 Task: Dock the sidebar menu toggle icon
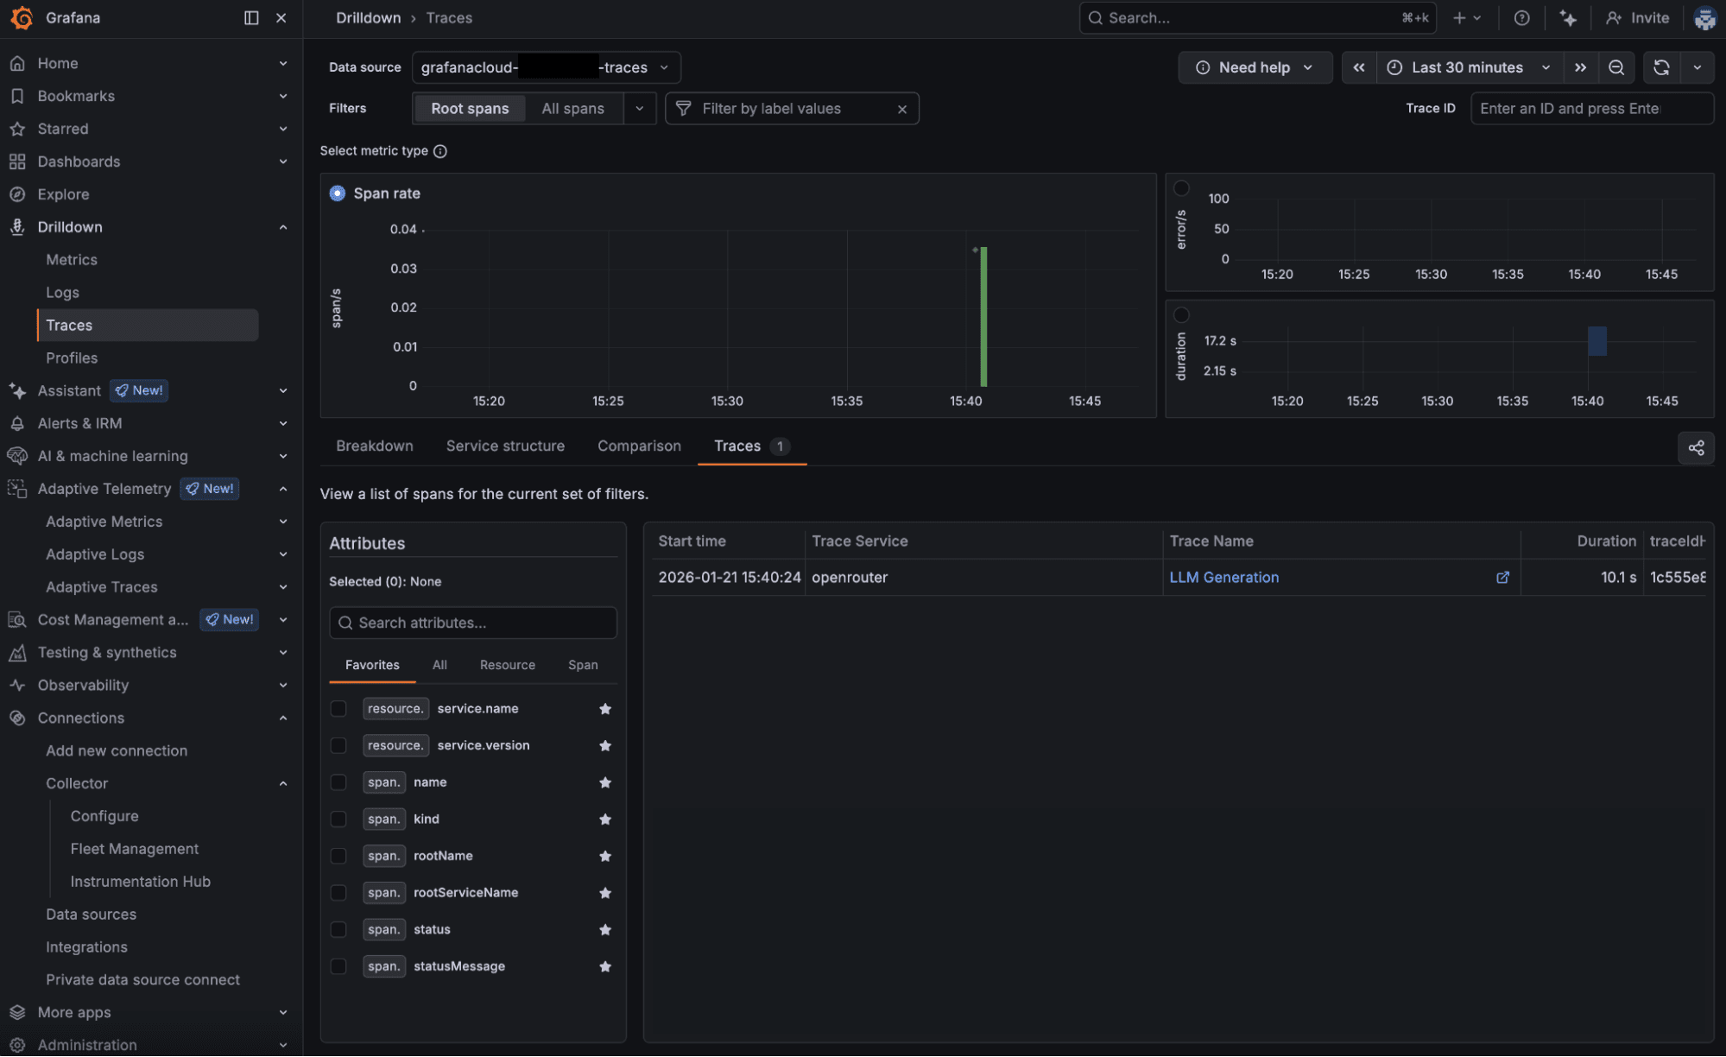(251, 17)
